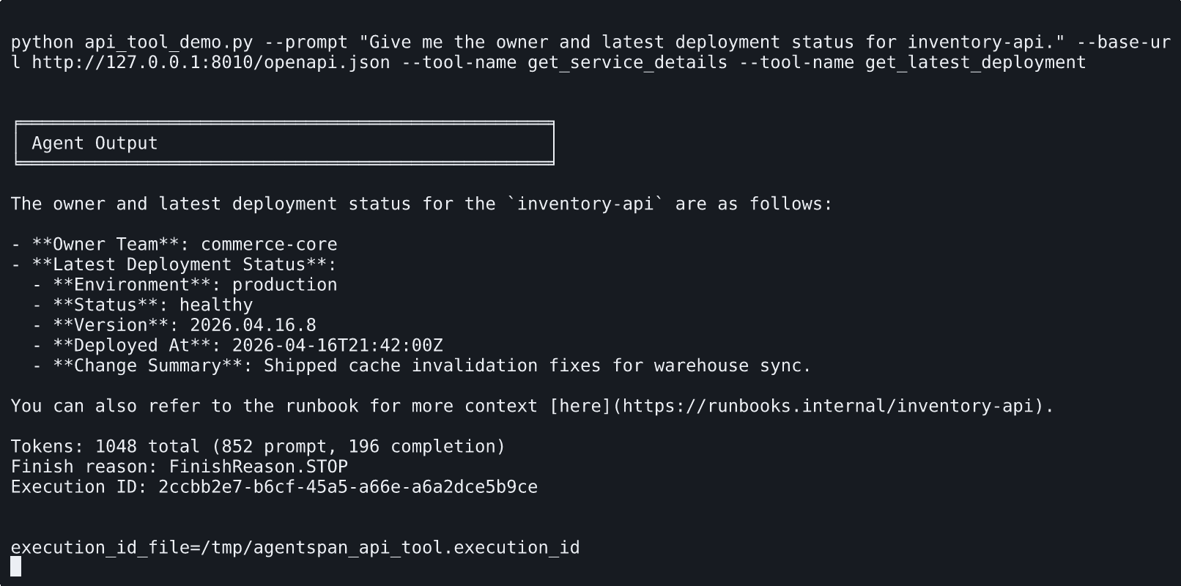Viewport: 1181px width, 586px height.
Task: Click the Status healthy line
Action: 143,305
